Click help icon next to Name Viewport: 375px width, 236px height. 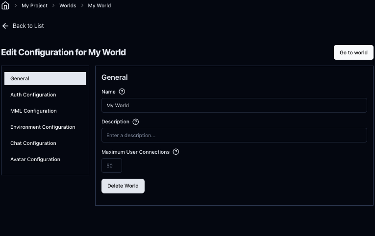122,92
